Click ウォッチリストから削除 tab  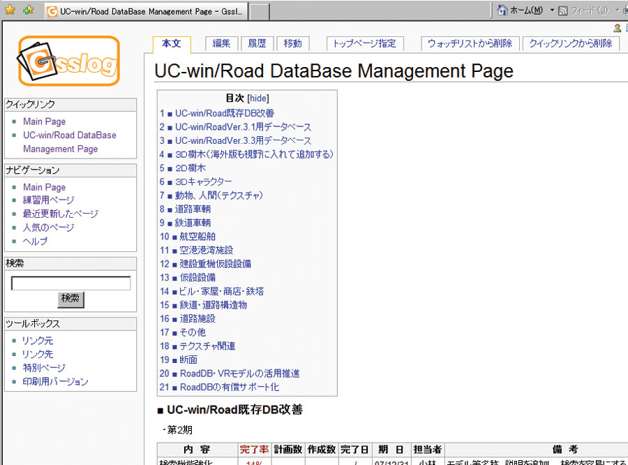[470, 43]
